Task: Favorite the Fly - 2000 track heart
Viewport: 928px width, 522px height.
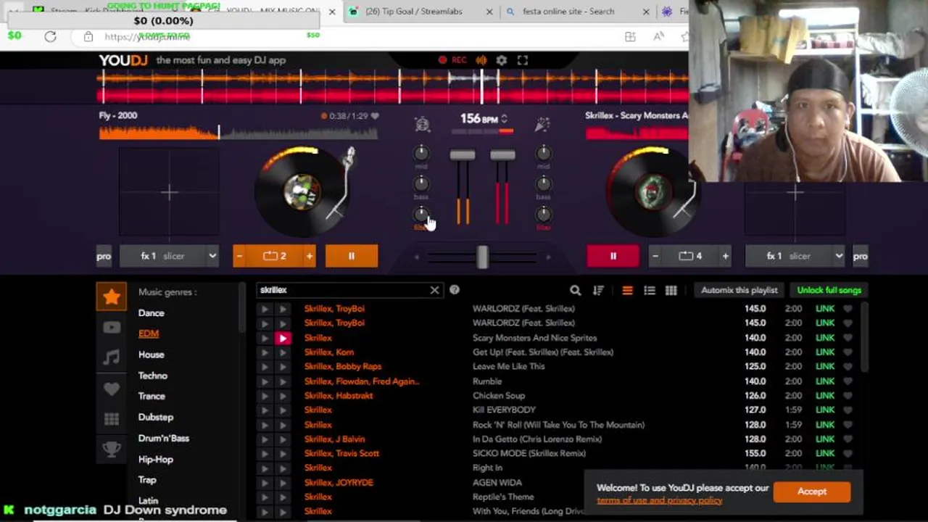Action: click(x=375, y=116)
